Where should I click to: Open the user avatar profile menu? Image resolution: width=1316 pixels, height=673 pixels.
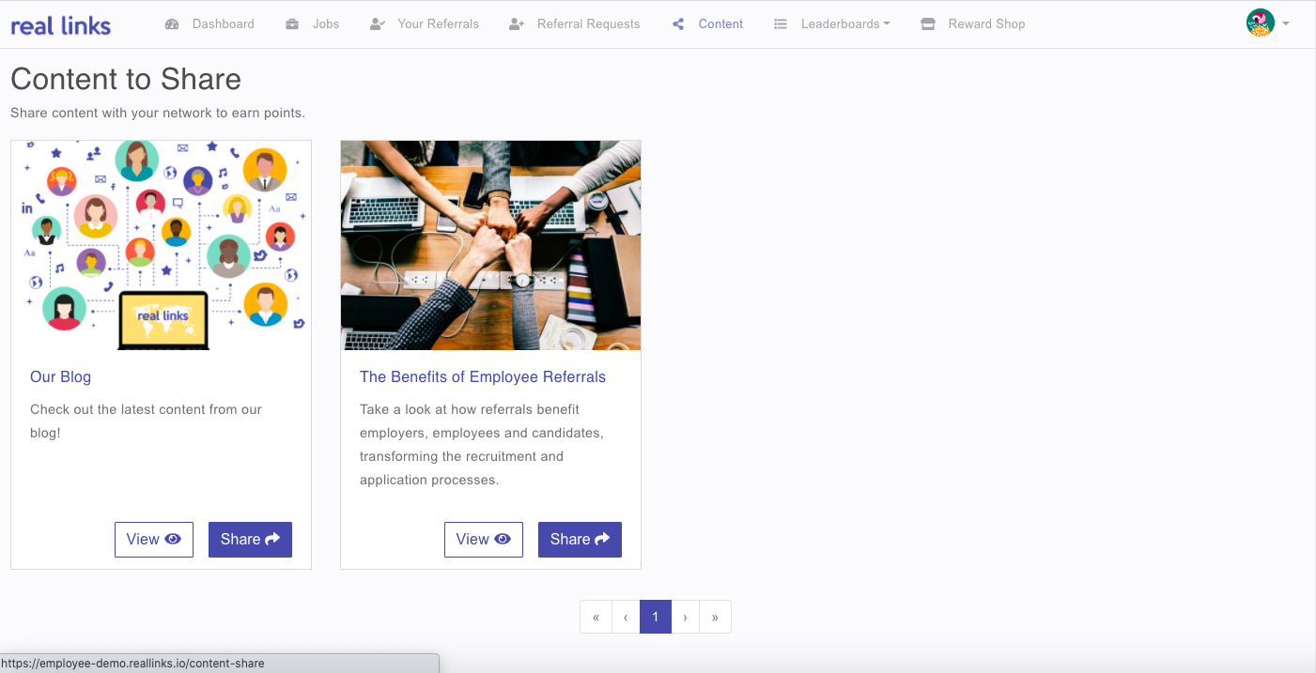(x=1260, y=23)
